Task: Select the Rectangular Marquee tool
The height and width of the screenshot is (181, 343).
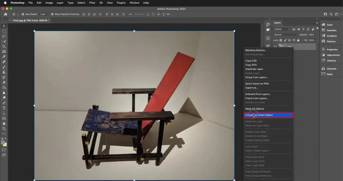Action: [4, 31]
